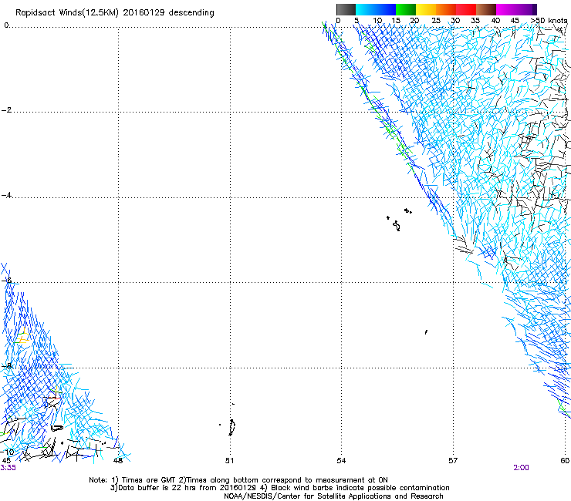Image resolution: width=571 pixels, height=501 pixels.
Task: Click the island cluster outline below -4 latitude
Action: [397, 226]
